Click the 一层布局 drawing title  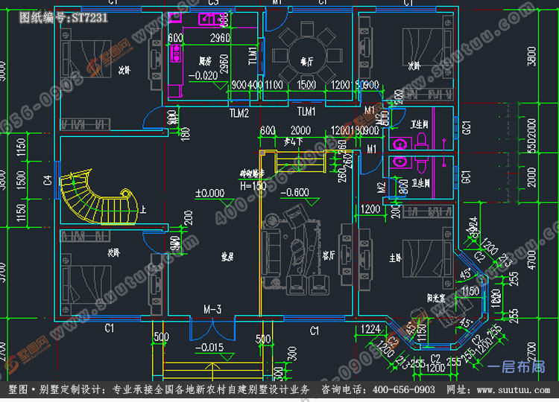516,367
